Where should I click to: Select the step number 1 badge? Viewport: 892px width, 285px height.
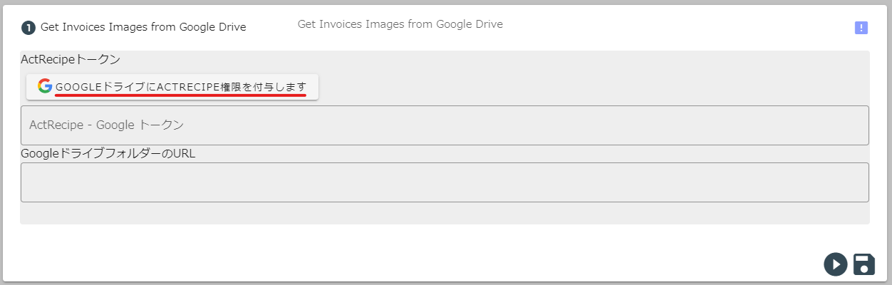click(x=28, y=28)
